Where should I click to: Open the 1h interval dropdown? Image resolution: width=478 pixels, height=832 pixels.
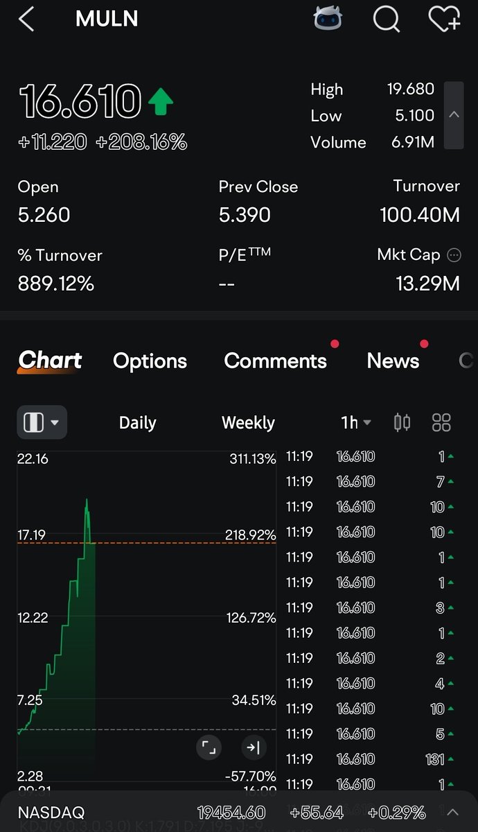[x=356, y=423]
